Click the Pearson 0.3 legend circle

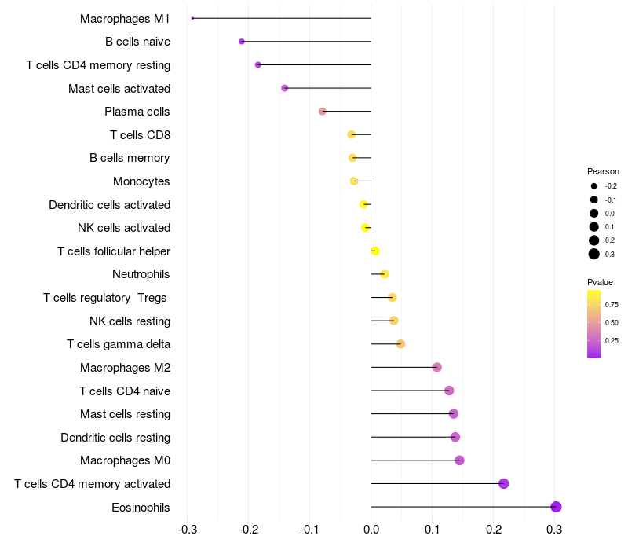(594, 254)
